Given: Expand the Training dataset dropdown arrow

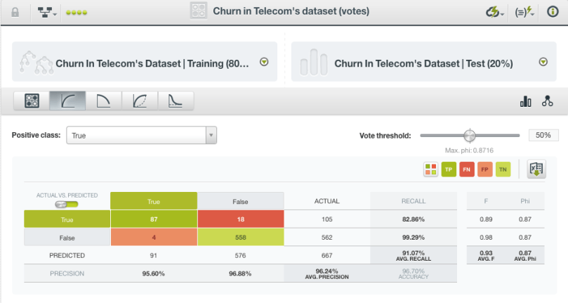Looking at the screenshot, I should click(x=264, y=62).
